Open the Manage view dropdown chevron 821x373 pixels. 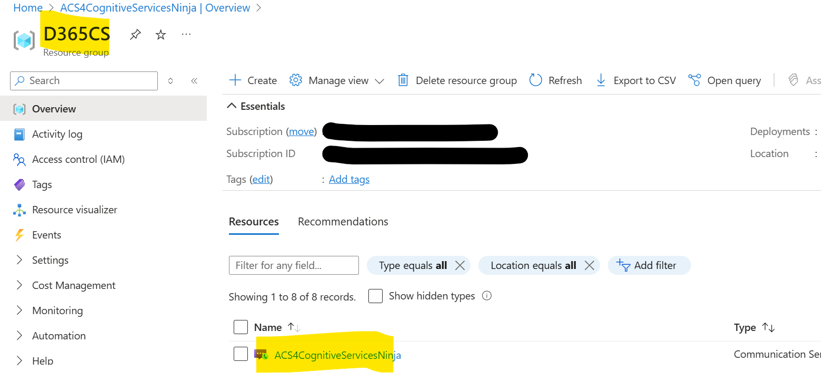coord(379,81)
